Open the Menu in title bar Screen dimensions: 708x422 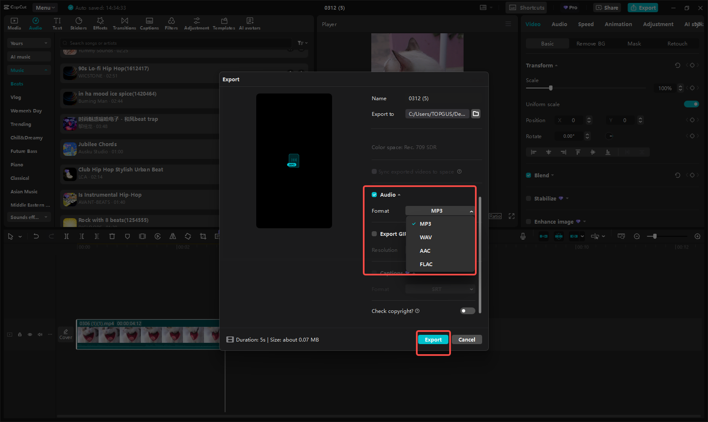click(x=45, y=8)
